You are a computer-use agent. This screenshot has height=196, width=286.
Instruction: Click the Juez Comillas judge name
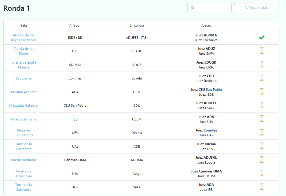[206, 130]
